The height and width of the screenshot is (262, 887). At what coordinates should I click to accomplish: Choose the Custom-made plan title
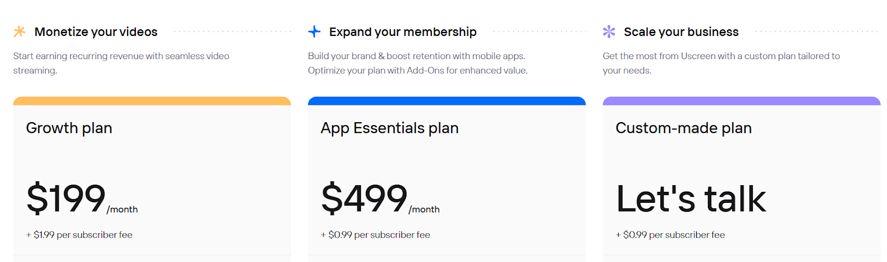[x=684, y=128]
